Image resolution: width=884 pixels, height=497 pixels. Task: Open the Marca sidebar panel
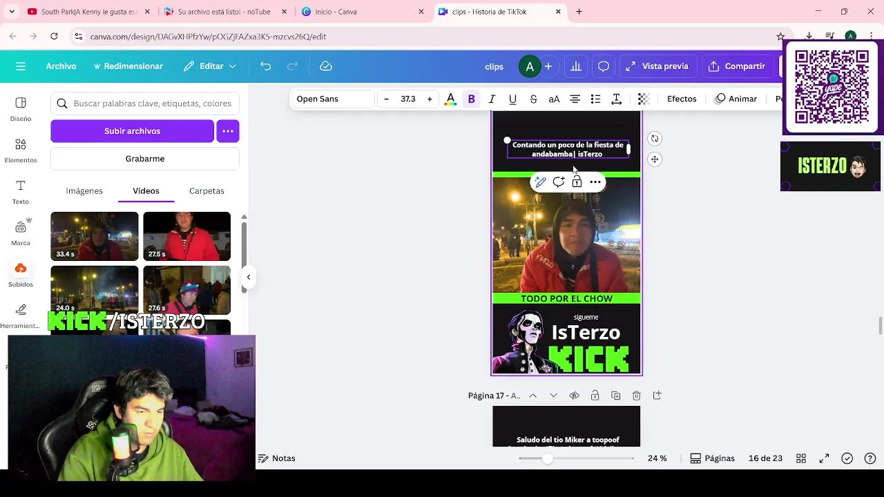pyautogui.click(x=21, y=233)
